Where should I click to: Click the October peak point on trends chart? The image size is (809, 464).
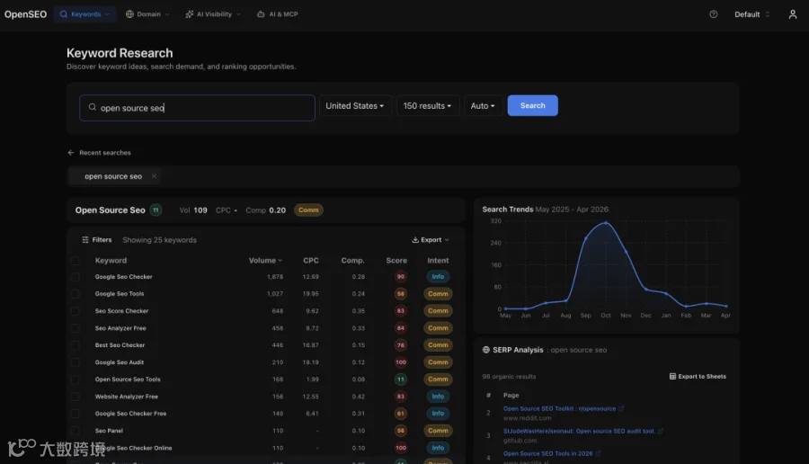(606, 223)
